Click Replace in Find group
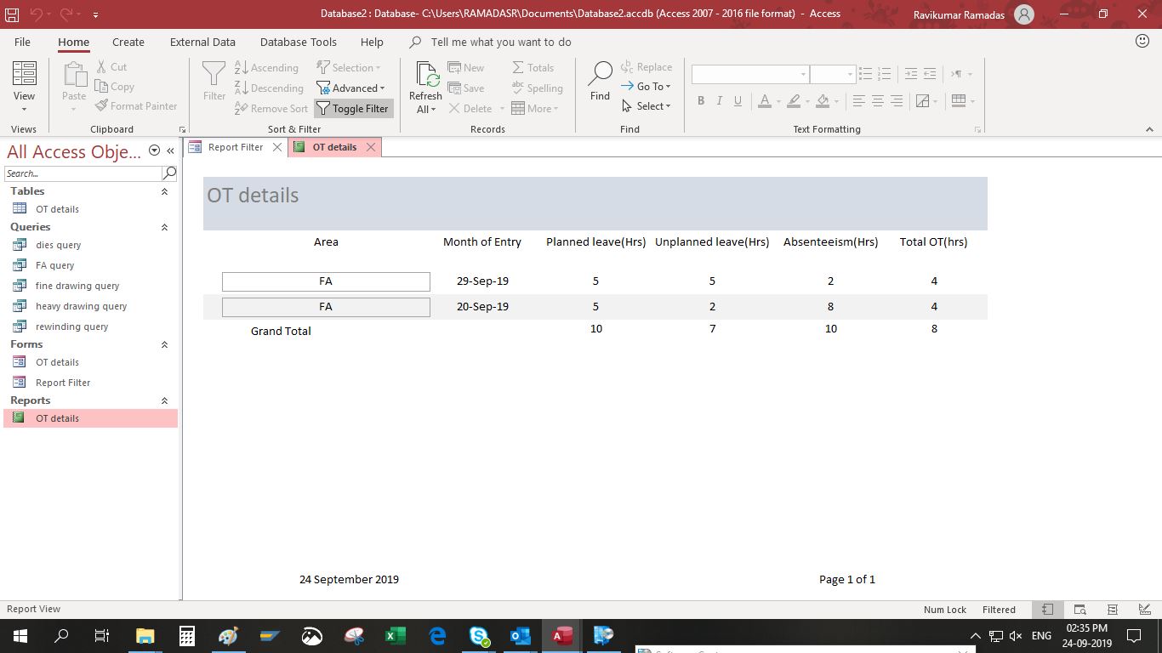This screenshot has width=1162, height=653. [x=647, y=67]
